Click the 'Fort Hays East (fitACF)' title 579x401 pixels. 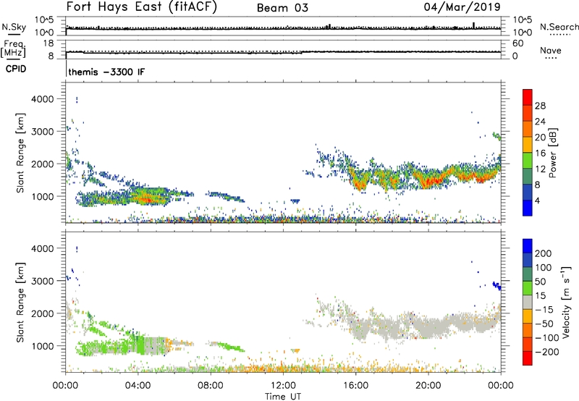[142, 7]
